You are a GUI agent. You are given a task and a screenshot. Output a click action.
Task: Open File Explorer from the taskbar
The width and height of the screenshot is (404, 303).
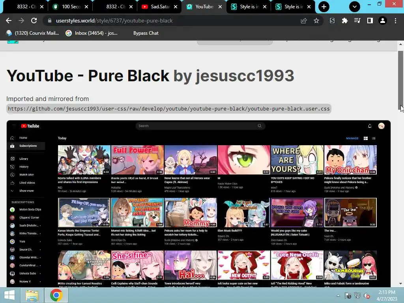point(32,295)
